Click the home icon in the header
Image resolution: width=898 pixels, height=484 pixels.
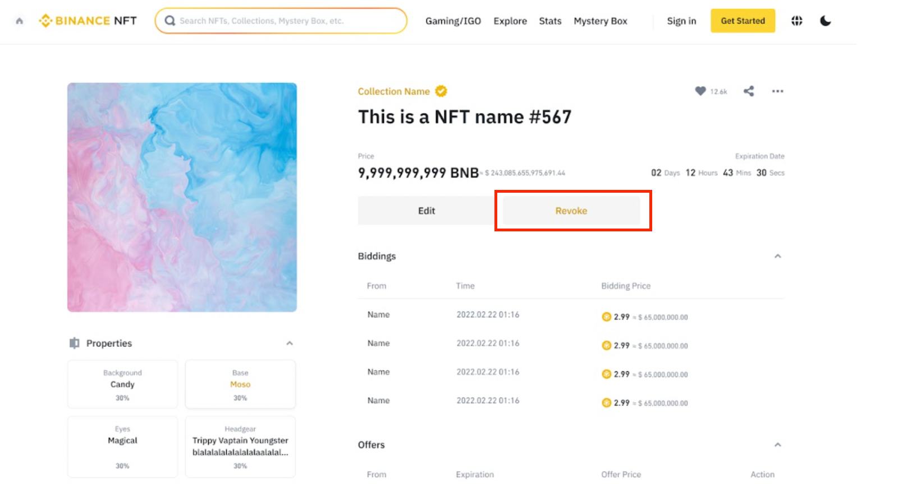(20, 21)
